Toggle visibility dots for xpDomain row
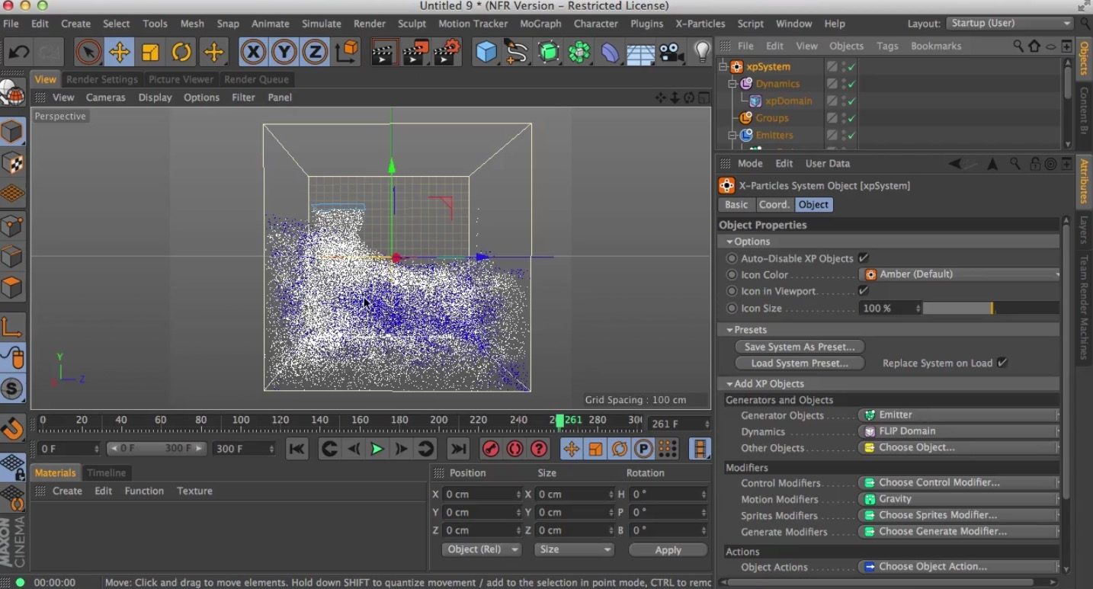1093x589 pixels. [x=842, y=101]
